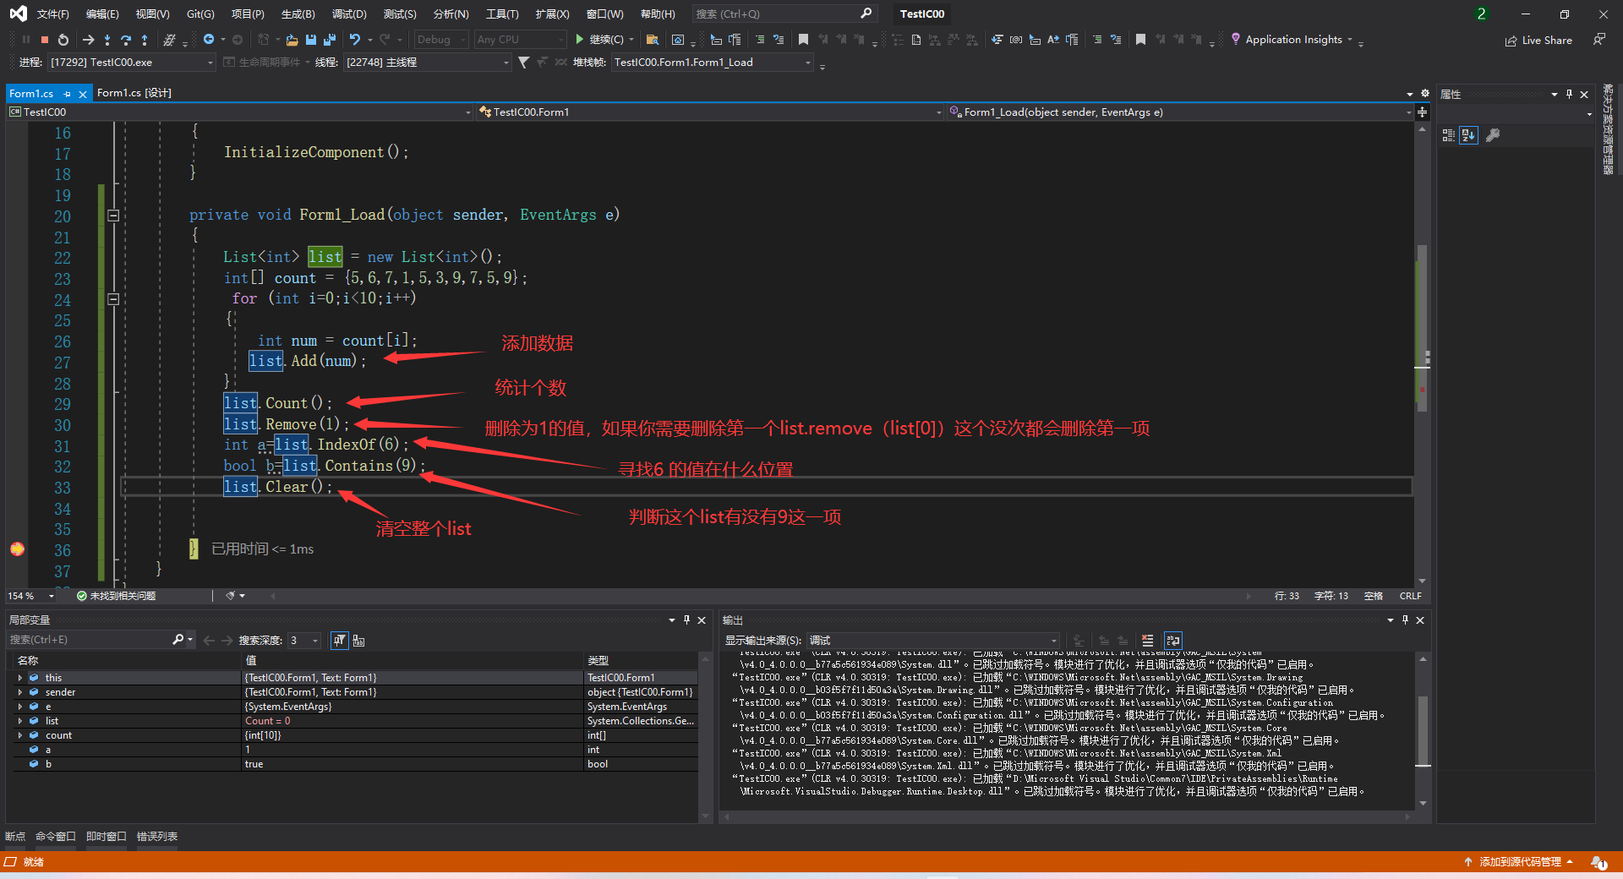Open the process dropdown showing TestIC00.exe
This screenshot has width=1623, height=879.
coord(132,63)
